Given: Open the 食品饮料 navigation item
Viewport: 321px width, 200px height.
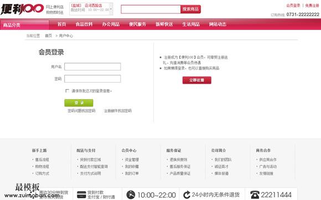Looking at the screenshot, I should pyautogui.click(x=84, y=24).
